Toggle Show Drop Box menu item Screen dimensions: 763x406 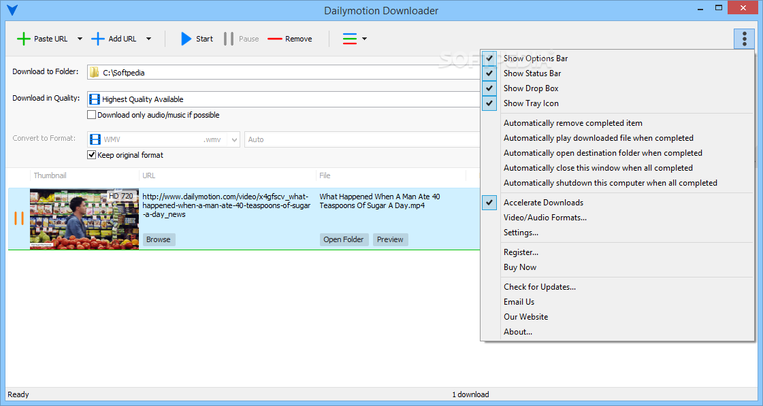[x=617, y=88]
